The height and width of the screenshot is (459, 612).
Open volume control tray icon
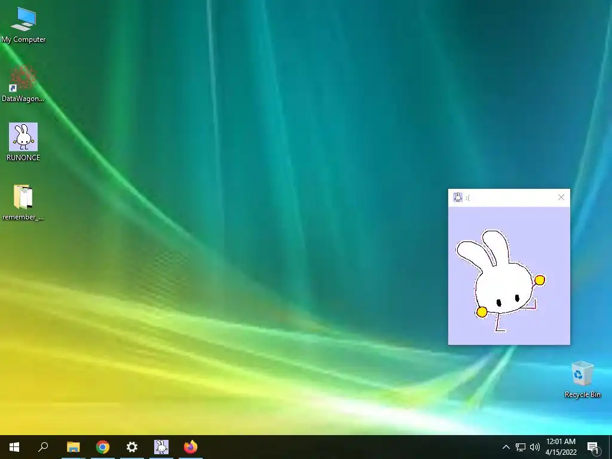[x=535, y=447]
